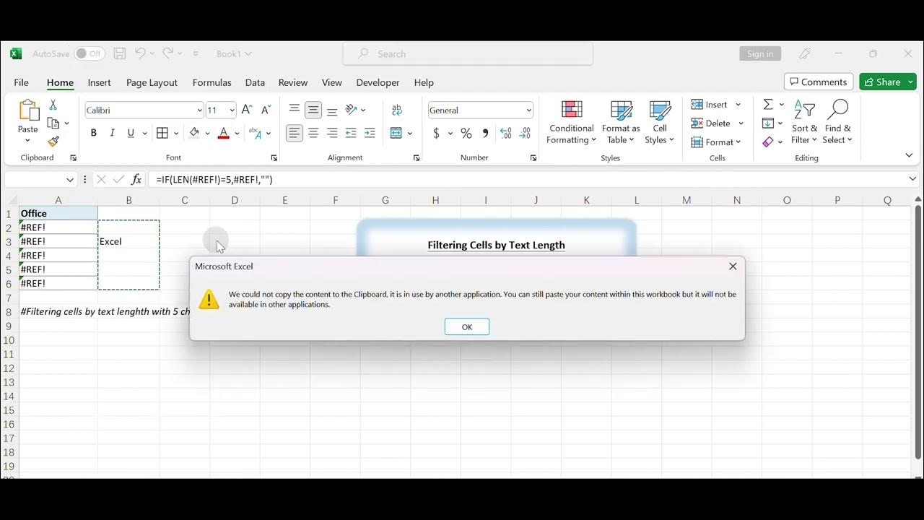Screen dimensions: 924x520
Task: Click the Paste clipboard icon
Action: [x=28, y=110]
